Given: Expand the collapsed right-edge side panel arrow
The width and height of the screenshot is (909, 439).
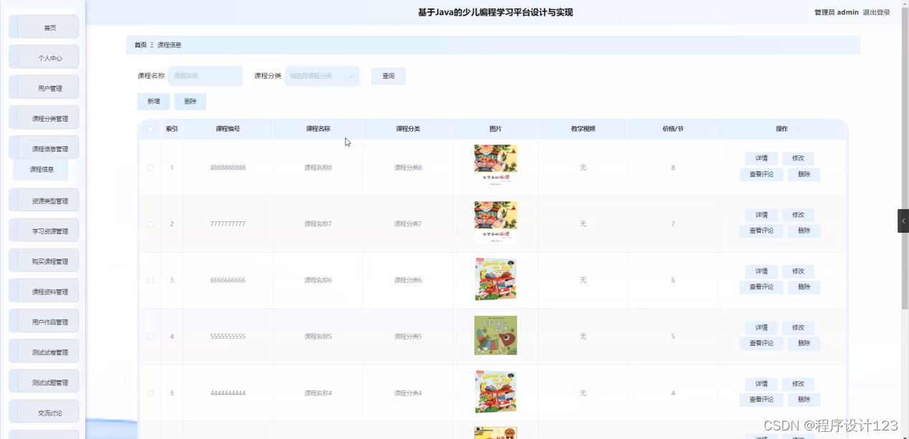Looking at the screenshot, I should pyautogui.click(x=903, y=221).
